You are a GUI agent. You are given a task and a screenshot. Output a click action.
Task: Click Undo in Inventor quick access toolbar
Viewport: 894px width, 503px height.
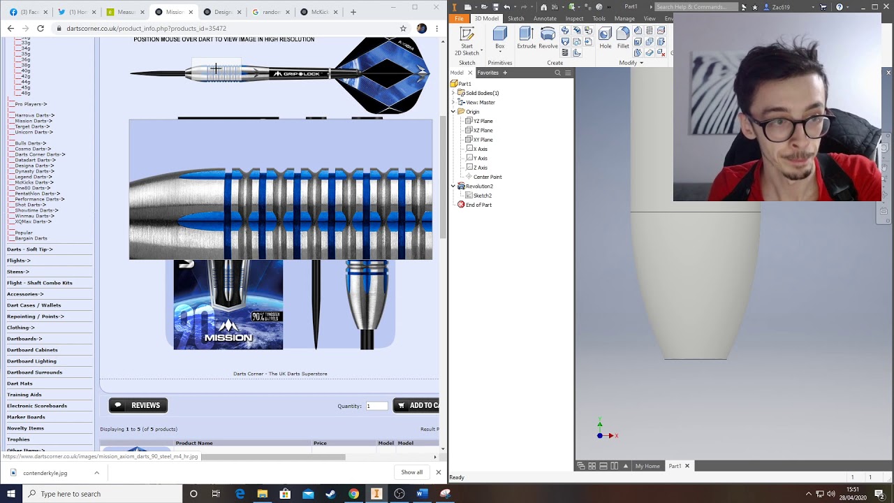[507, 7]
